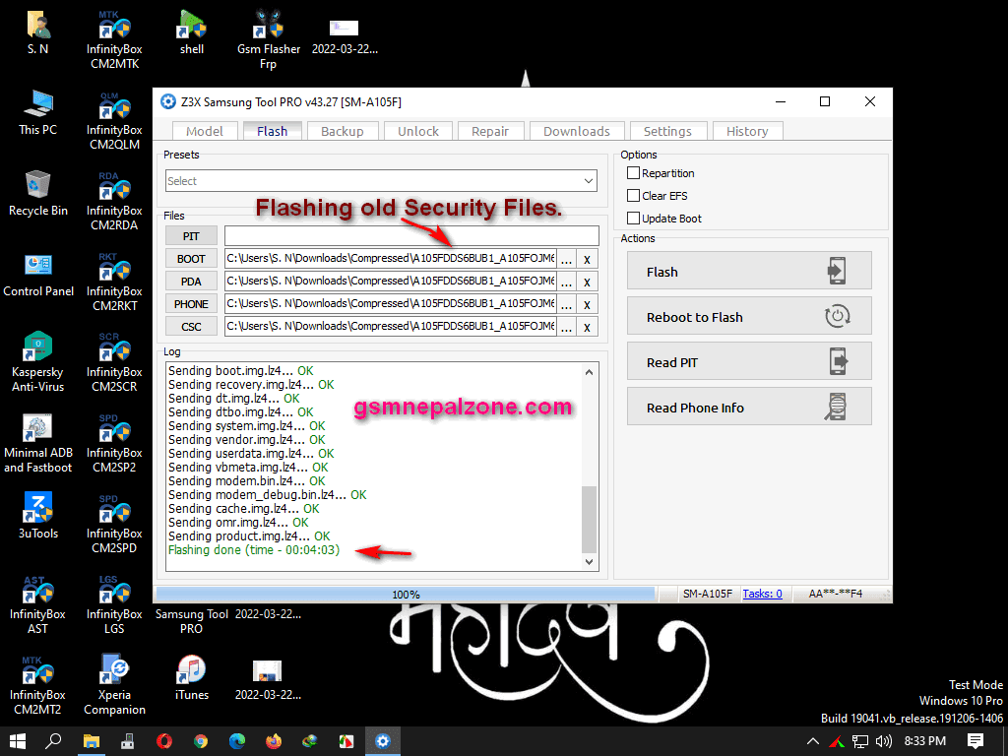Open the Unlock tab

417,131
